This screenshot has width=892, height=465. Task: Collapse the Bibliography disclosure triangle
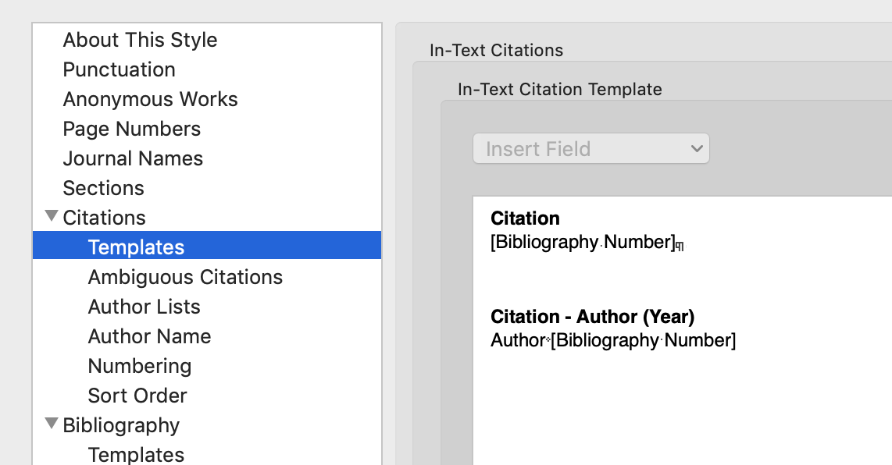point(52,424)
